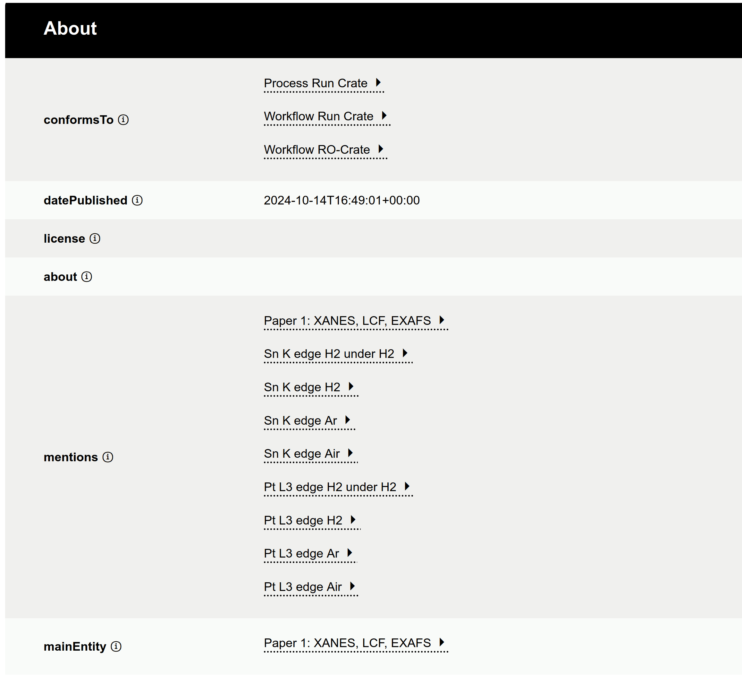Expand the Workflow Run Crate arrow
The height and width of the screenshot is (676, 742).
coord(384,116)
